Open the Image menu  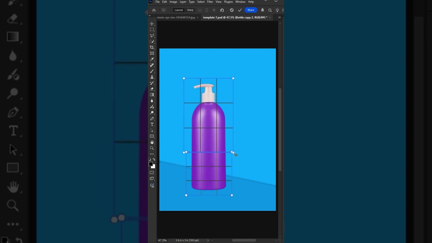click(x=173, y=2)
